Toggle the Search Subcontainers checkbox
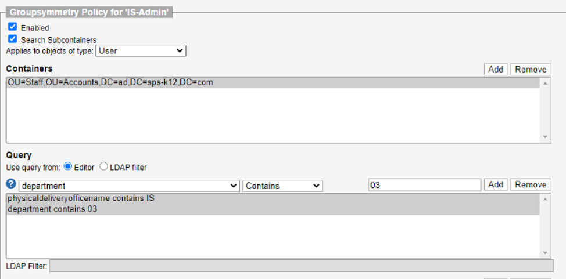The image size is (566, 279). 12,39
